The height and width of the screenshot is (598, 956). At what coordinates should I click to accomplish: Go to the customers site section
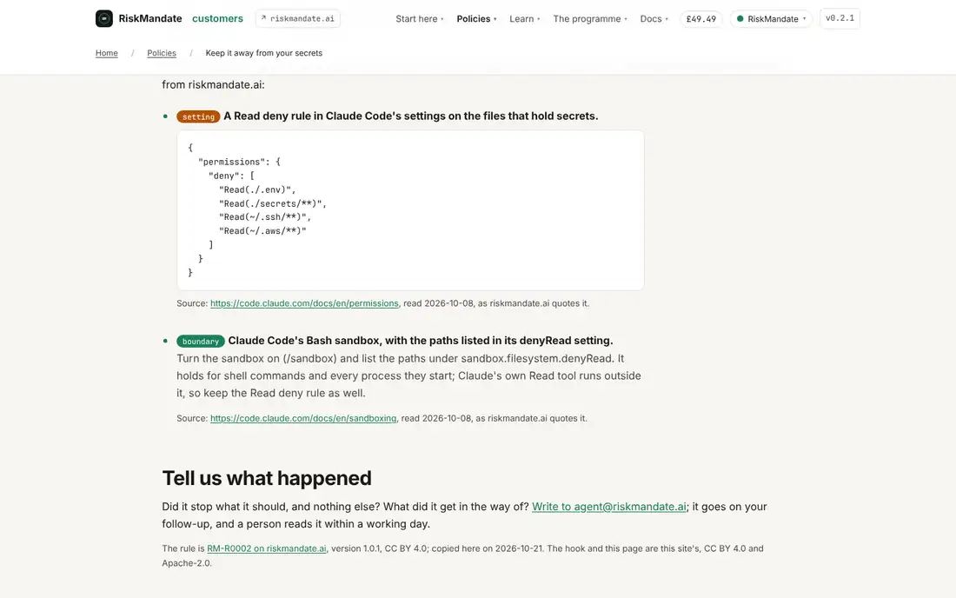point(217,18)
